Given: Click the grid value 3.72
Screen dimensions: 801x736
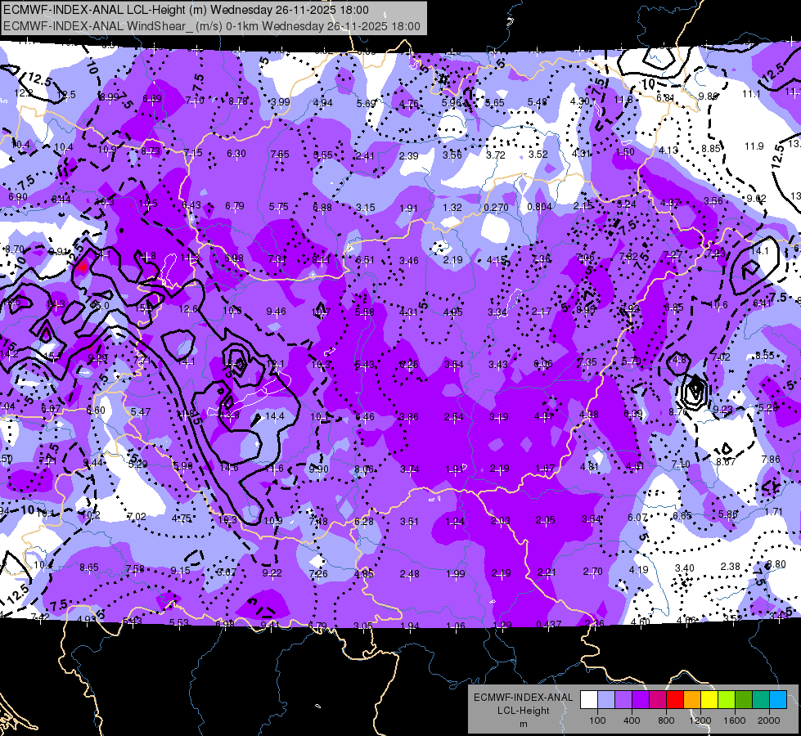Looking at the screenshot, I should point(496,155).
